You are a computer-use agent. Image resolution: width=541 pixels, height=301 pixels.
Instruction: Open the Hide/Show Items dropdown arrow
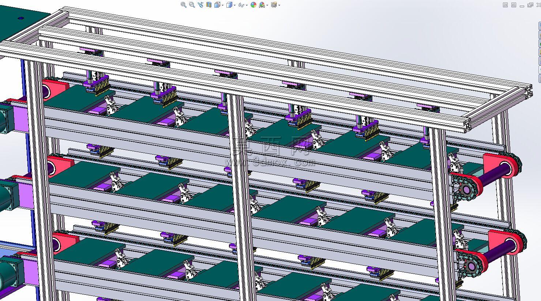tap(247, 5)
